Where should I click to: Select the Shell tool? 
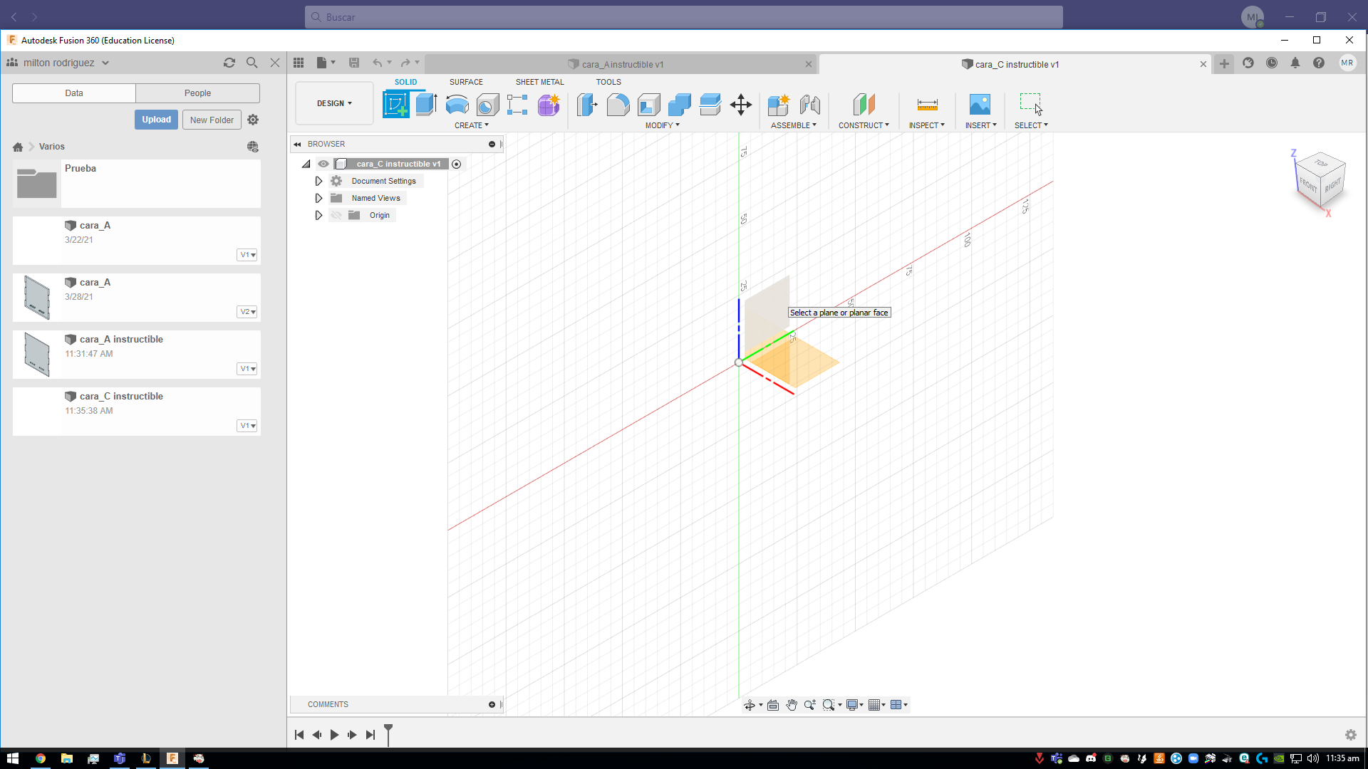point(648,105)
